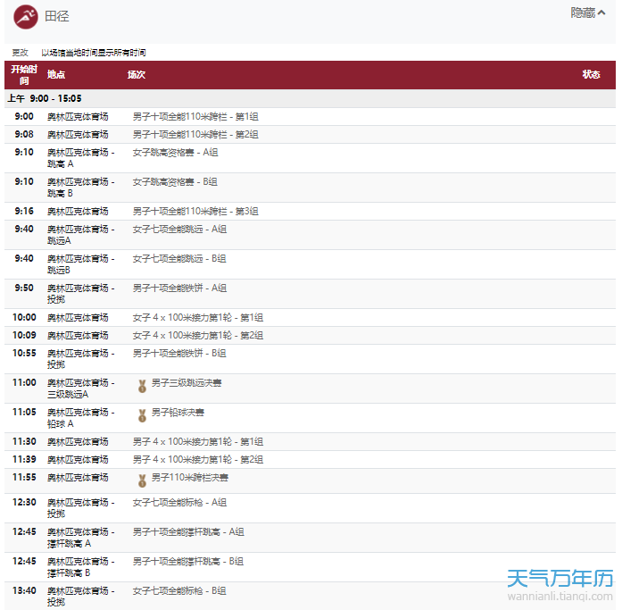Screen dimensions: 622x610
Task: Open 男子十项全能110米跨栏 第1组 event
Action: [x=195, y=117]
